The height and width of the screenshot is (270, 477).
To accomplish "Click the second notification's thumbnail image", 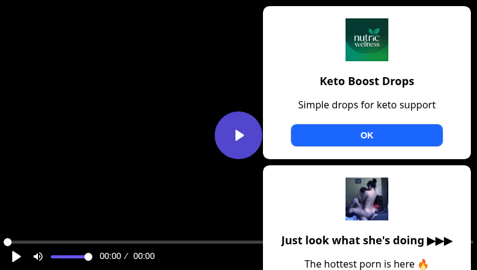I will pyautogui.click(x=366, y=199).
